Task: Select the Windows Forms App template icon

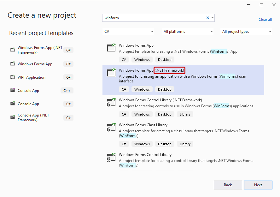Action: [111, 48]
